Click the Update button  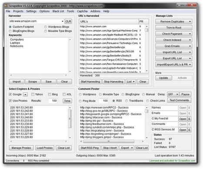pos(163,78)
